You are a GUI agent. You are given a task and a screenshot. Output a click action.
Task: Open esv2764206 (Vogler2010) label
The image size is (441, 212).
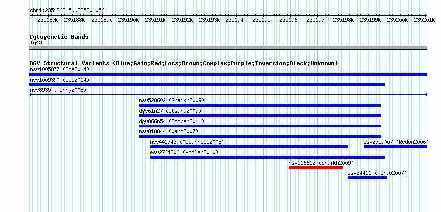click(x=184, y=152)
